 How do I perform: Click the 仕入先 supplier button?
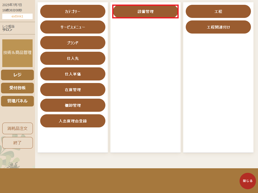click(73, 58)
